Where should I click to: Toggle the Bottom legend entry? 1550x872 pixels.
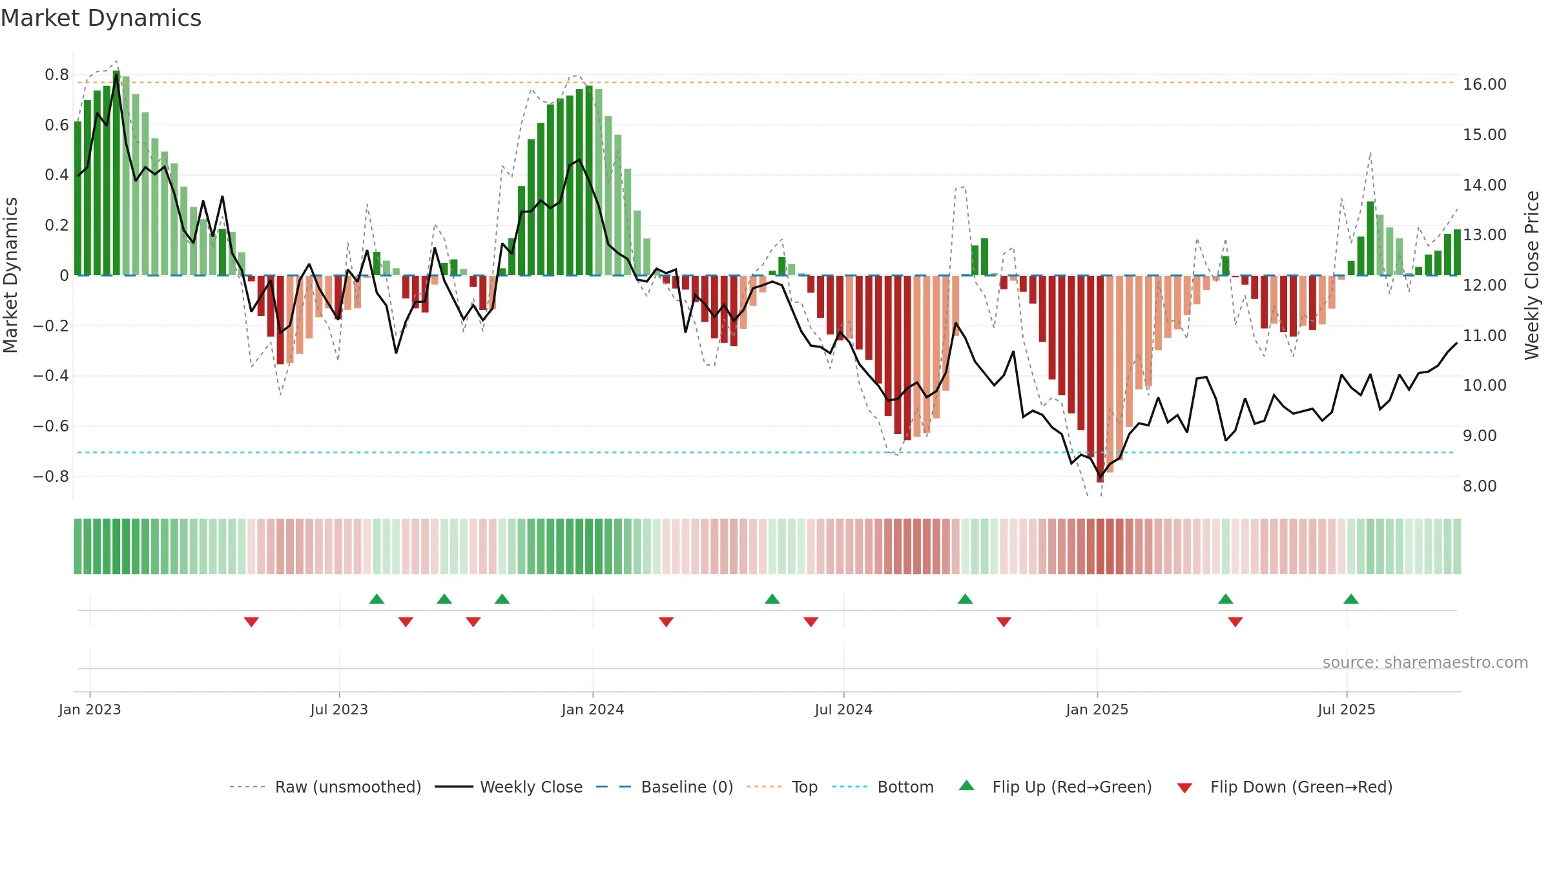(x=883, y=787)
